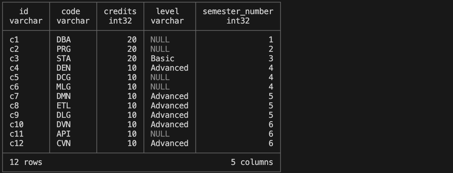Select the DEN code cell

(64, 68)
